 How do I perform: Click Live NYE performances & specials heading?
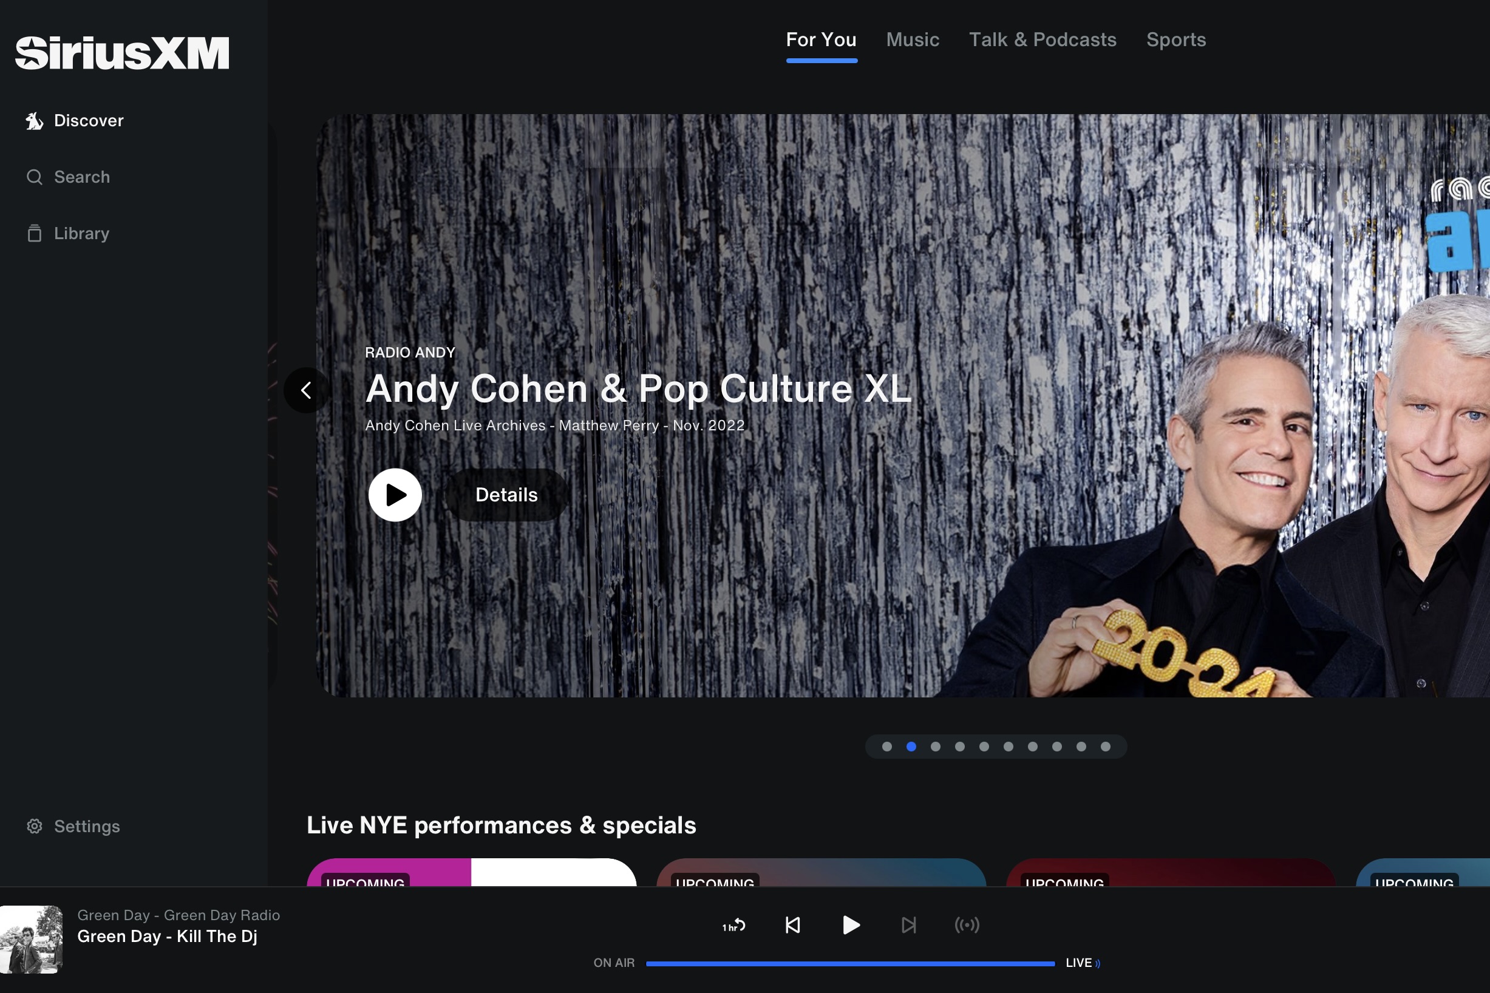tap(501, 826)
